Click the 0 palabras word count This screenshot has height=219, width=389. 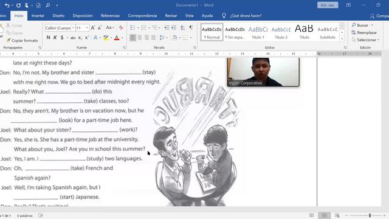pos(25,216)
